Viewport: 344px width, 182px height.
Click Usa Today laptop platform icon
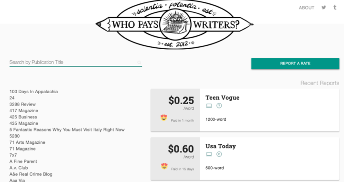[x=209, y=154]
